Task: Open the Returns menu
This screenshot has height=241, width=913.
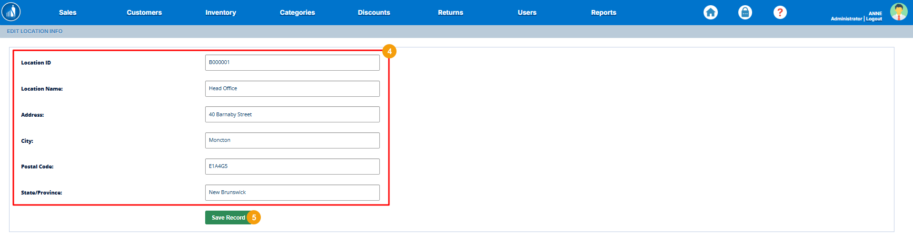Action: pos(450,12)
